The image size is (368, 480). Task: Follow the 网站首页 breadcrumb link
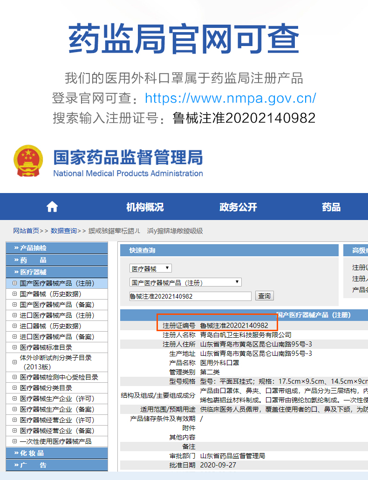pyautogui.click(x=26, y=231)
